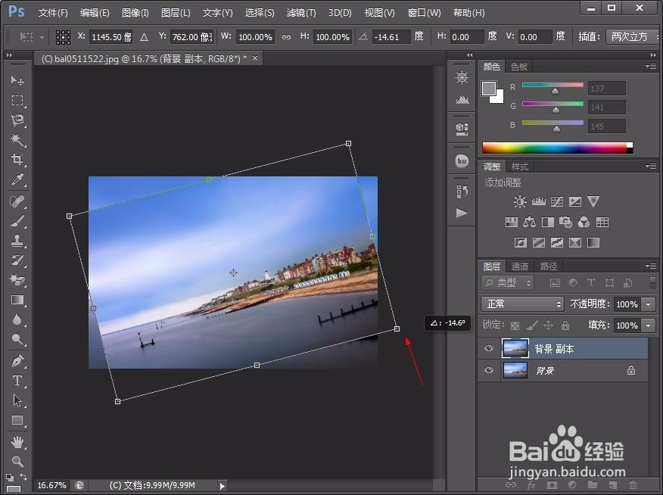The width and height of the screenshot is (663, 495).
Task: Add an Exposure adjustment
Action: [575, 201]
